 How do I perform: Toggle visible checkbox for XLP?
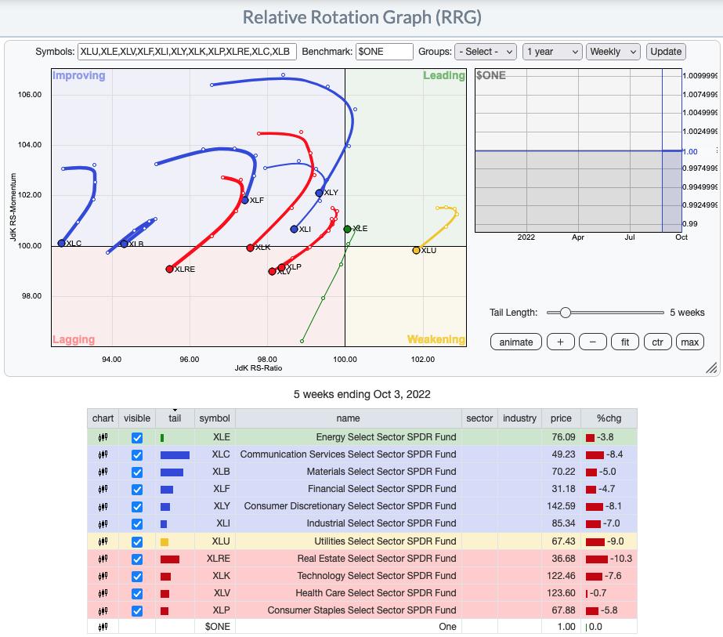[x=137, y=611]
